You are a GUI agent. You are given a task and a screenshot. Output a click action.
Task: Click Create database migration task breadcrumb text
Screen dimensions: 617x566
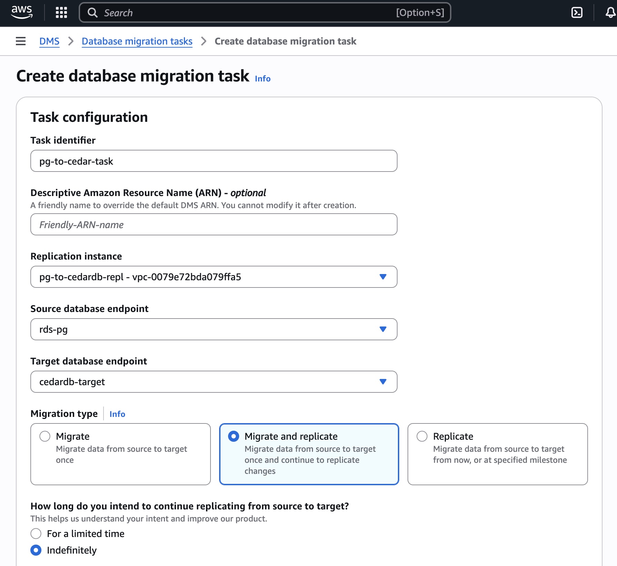[x=285, y=41]
